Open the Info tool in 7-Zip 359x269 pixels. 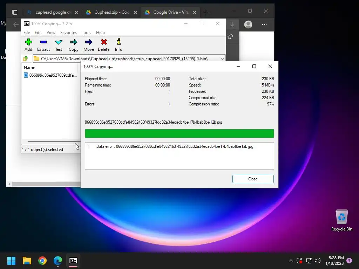coord(118,45)
